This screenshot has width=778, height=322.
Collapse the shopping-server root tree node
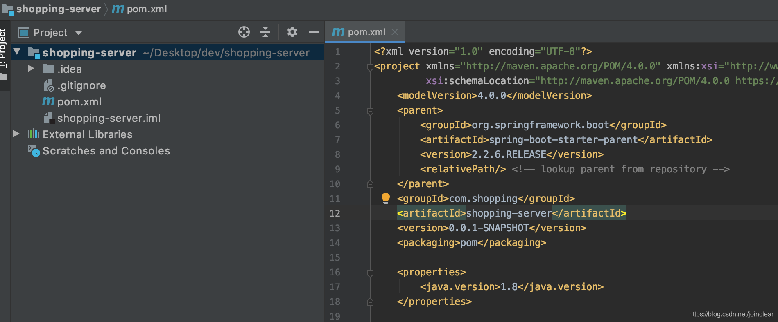coord(17,52)
